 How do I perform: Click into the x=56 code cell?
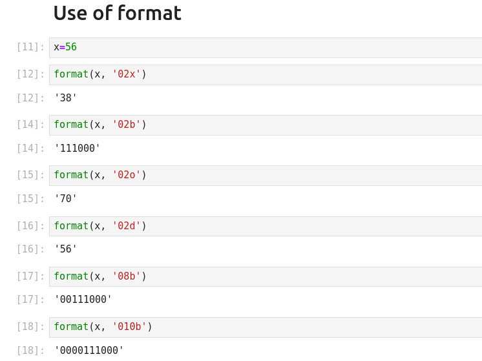pyautogui.click(x=258, y=48)
